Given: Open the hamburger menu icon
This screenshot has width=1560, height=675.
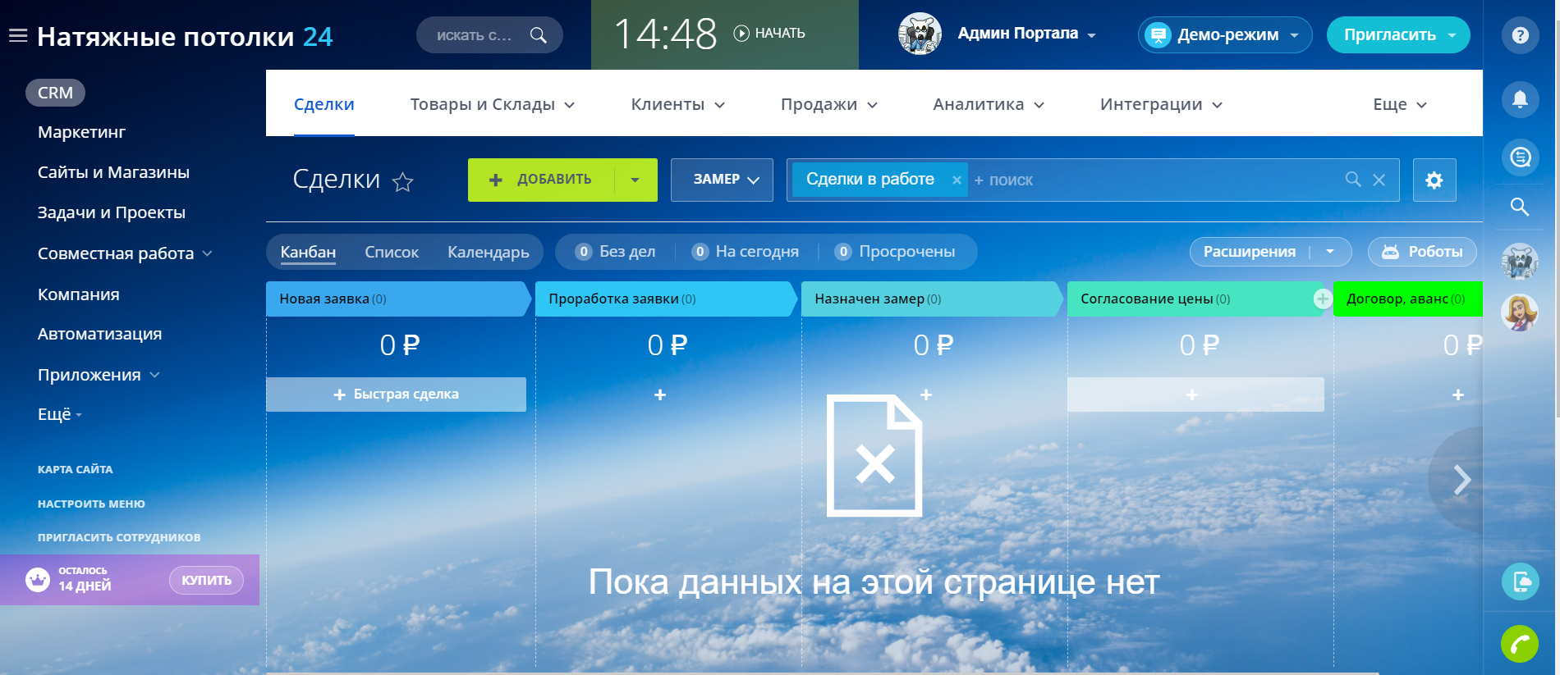Looking at the screenshot, I should [x=18, y=35].
